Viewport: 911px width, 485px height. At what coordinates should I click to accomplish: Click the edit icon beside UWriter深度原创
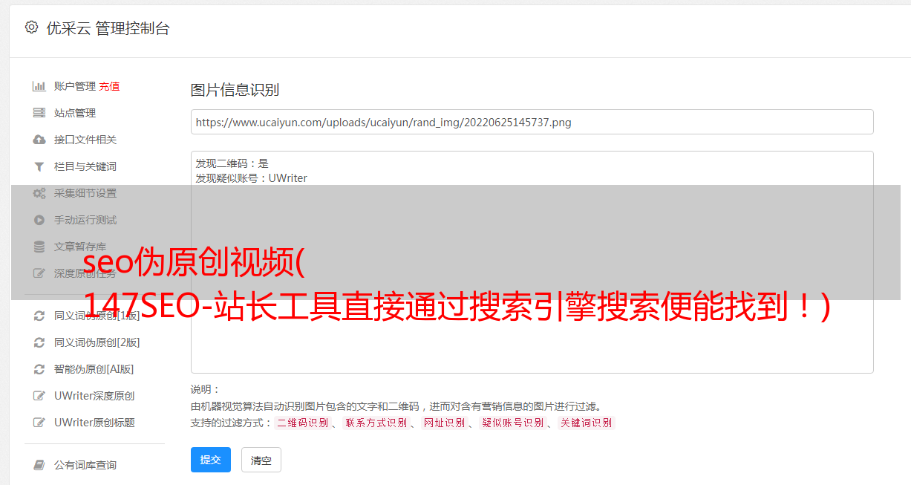pyautogui.click(x=39, y=396)
